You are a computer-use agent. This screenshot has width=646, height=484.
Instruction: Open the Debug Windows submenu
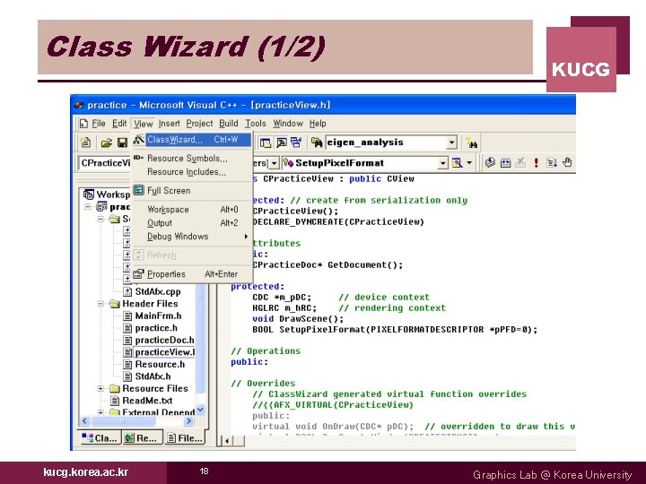click(x=192, y=237)
